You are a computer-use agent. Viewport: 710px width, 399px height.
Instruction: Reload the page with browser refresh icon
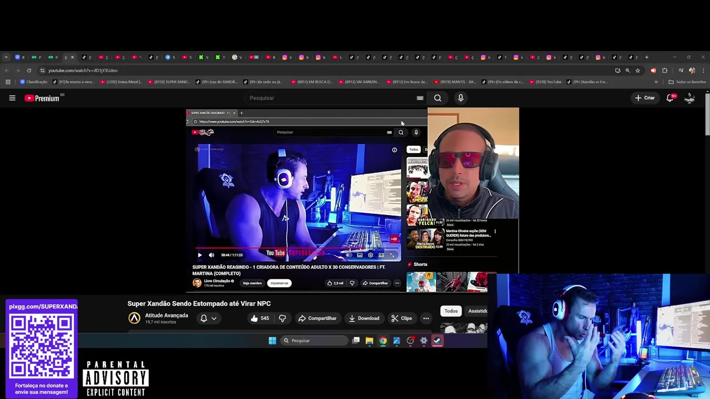pos(29,70)
